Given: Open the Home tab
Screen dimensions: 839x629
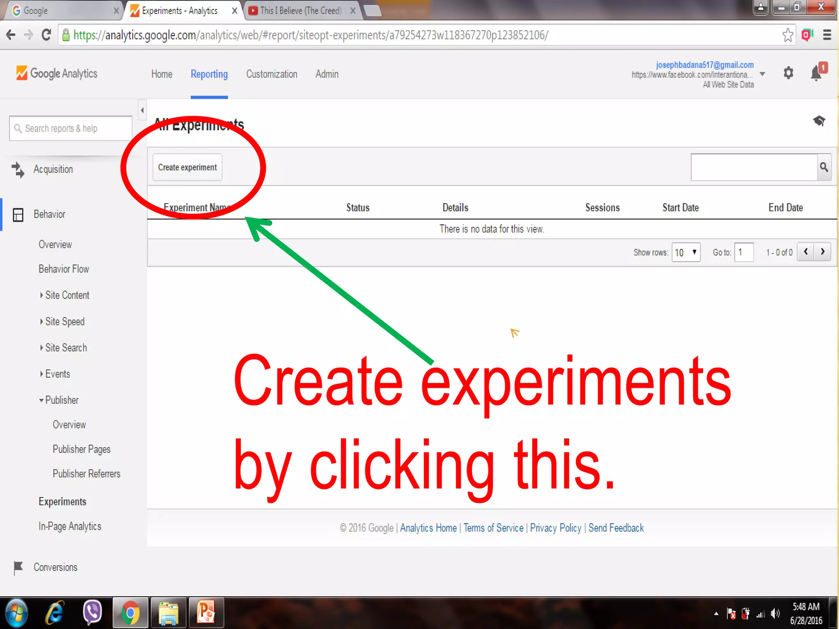Looking at the screenshot, I should (162, 74).
